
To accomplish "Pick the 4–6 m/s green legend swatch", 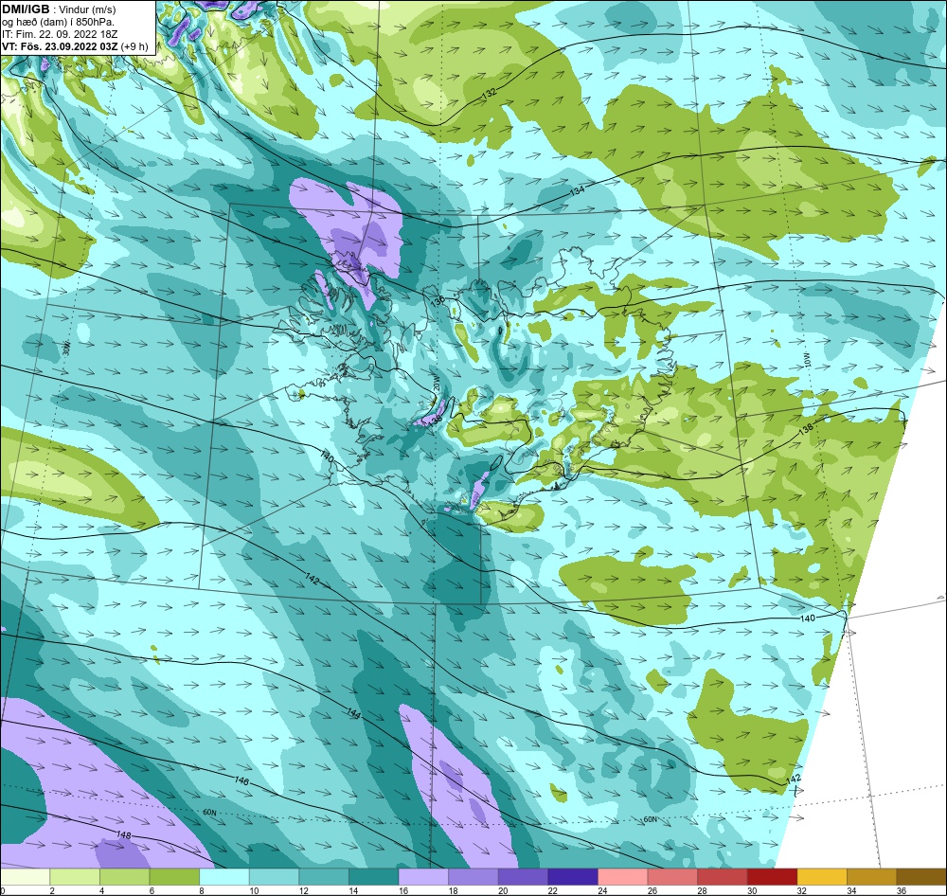I will [x=125, y=877].
